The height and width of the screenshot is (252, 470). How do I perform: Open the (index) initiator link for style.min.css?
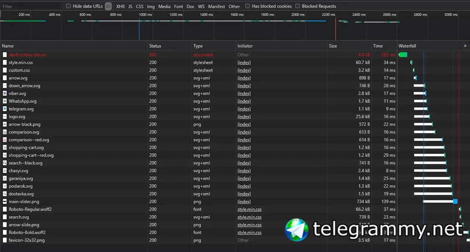click(244, 63)
